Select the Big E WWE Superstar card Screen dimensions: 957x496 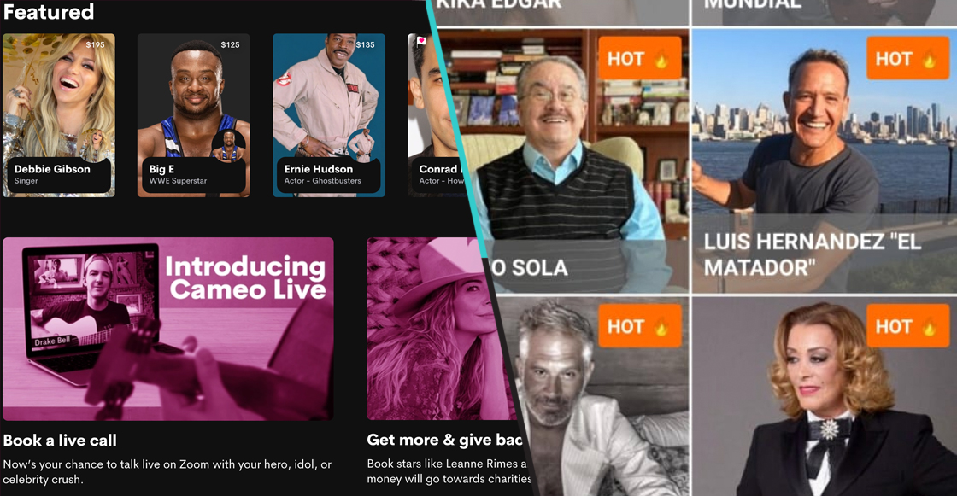pyautogui.click(x=193, y=115)
